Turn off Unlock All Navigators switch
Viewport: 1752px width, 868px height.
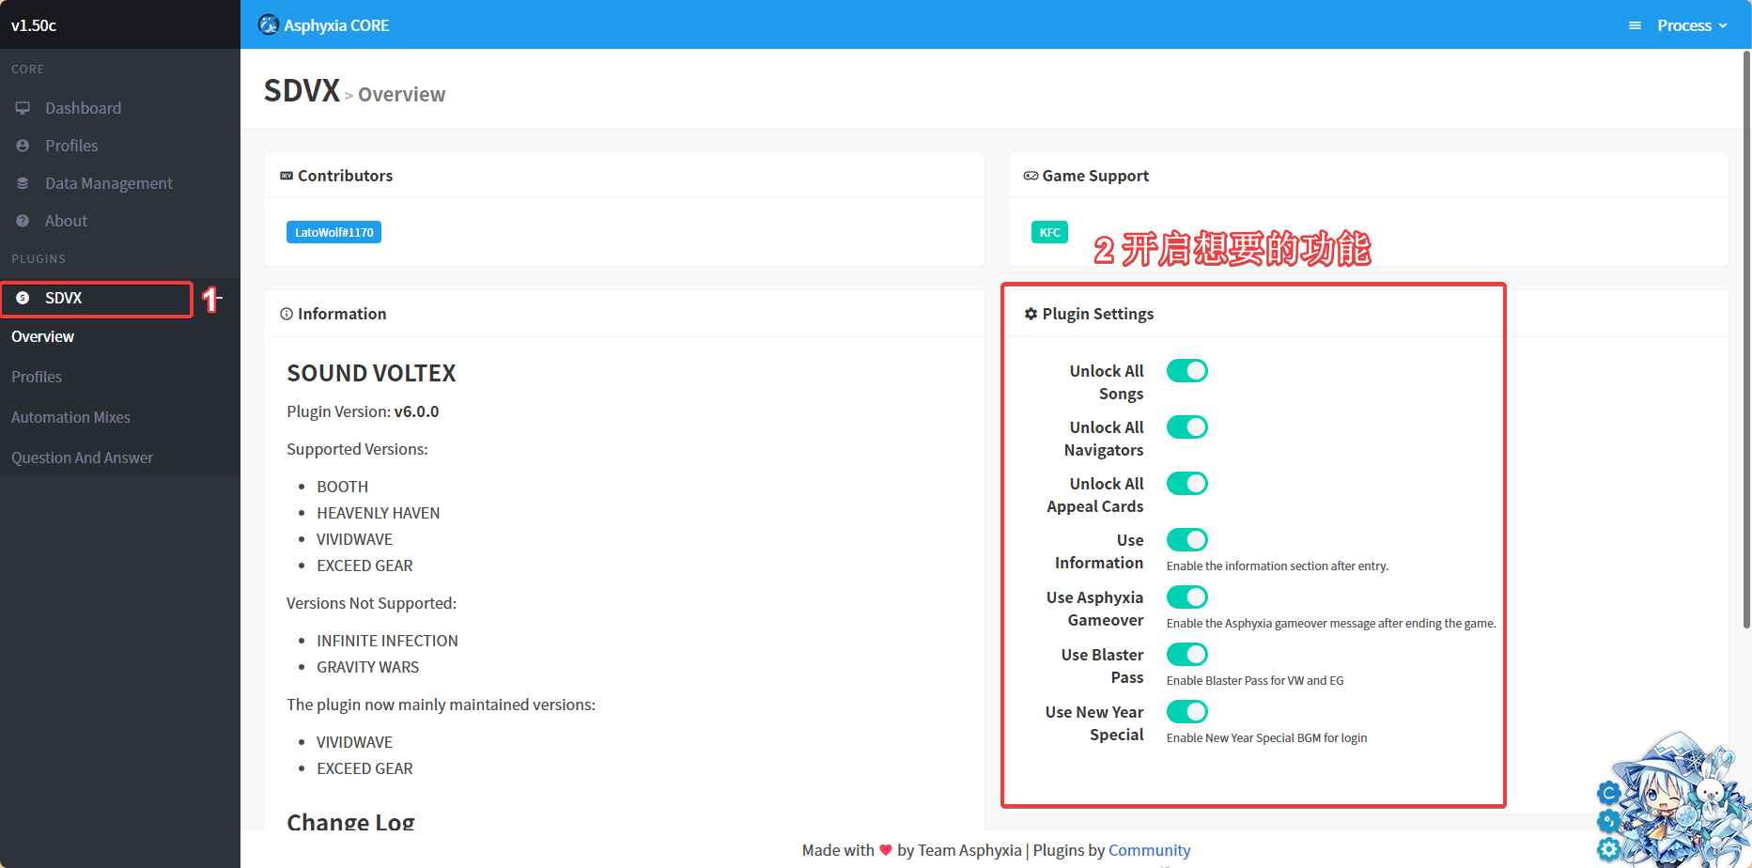[1186, 427]
